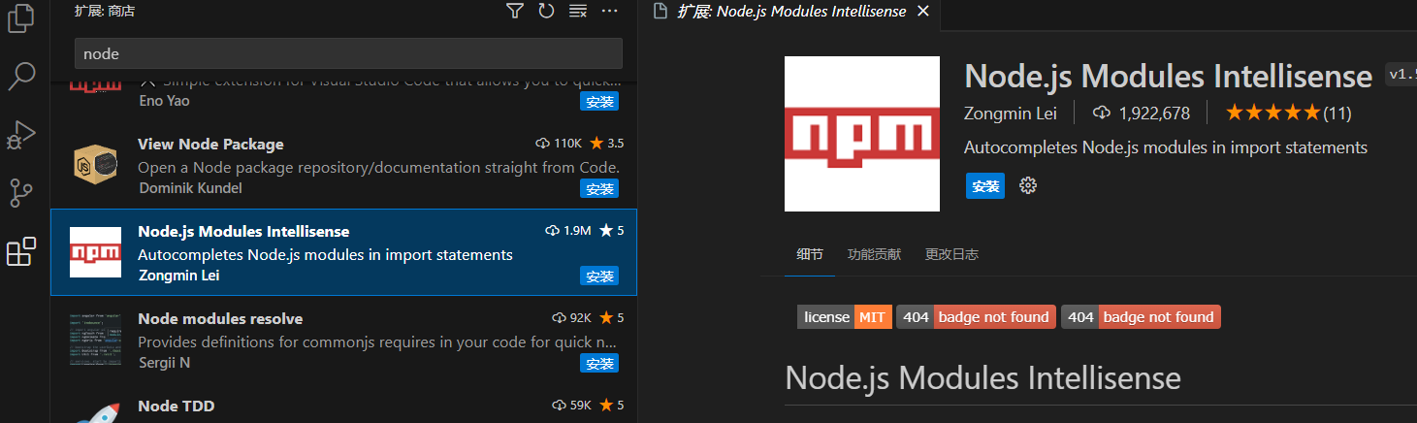Select the Node TDD list item
This screenshot has width=1417, height=423.
(x=343, y=405)
